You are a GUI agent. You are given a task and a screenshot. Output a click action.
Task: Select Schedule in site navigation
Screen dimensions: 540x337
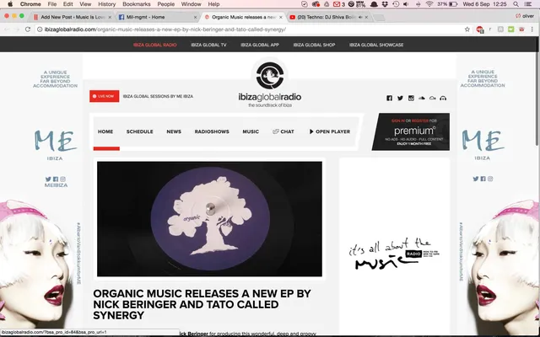coord(139,131)
